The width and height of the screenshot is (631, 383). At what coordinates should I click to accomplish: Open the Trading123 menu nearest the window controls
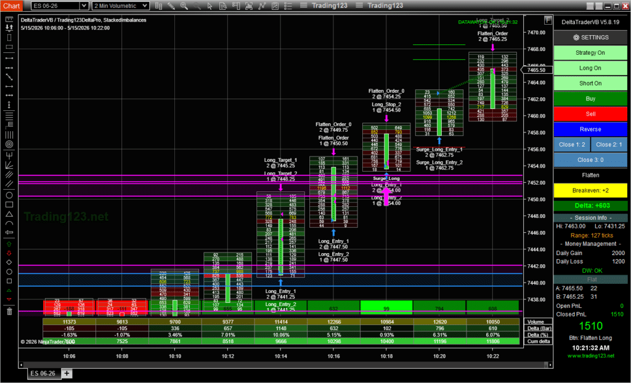(380, 6)
